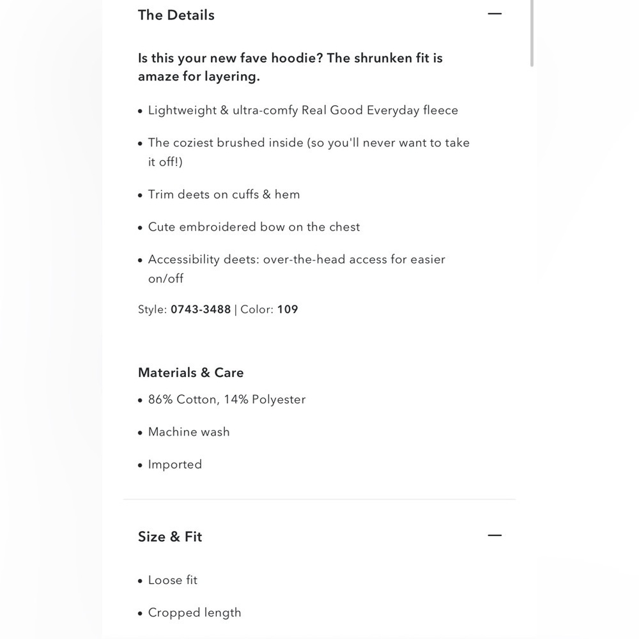Click coziest brushed inside bullet
Viewport: 639px width, 639px height.
[309, 152]
